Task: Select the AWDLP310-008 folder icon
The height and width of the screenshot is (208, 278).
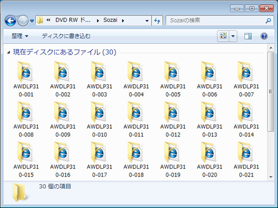Action: tap(25, 112)
